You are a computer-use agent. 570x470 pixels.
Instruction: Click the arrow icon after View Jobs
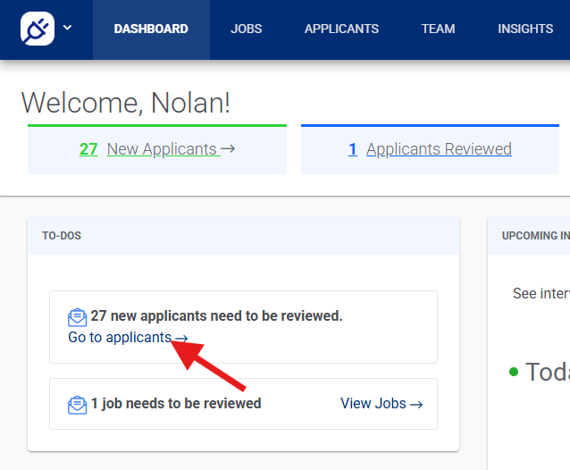coord(415,404)
